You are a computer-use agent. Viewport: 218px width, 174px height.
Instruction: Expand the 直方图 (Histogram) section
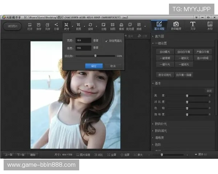pos(160,36)
